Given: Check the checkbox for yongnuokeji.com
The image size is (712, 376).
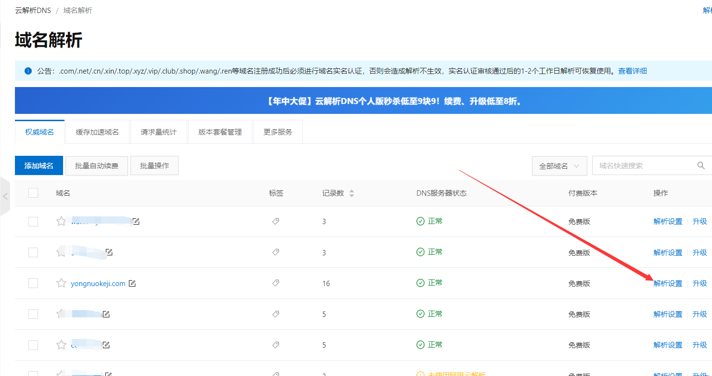Looking at the screenshot, I should pyautogui.click(x=33, y=283).
